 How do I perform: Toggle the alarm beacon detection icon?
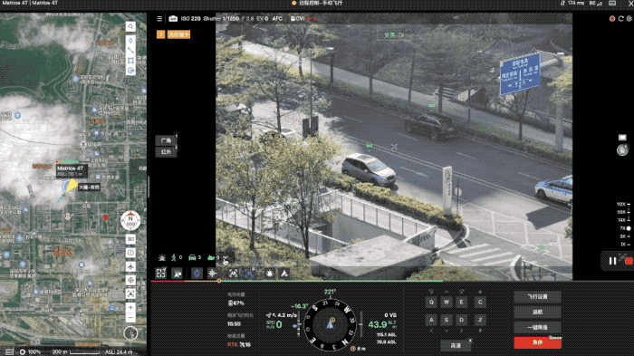coord(162,257)
